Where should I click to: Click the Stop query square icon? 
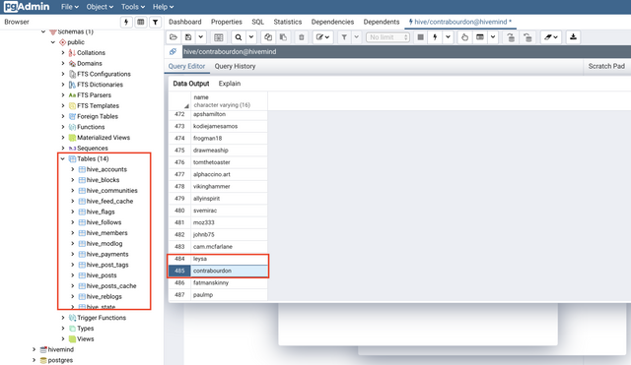421,37
